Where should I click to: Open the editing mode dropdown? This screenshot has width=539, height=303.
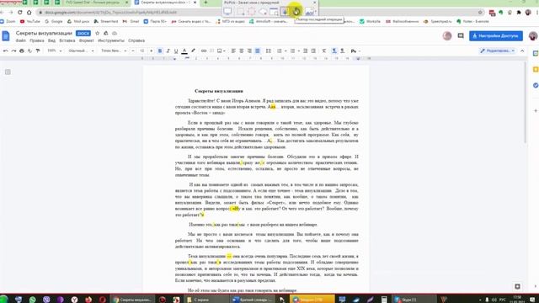(x=498, y=50)
